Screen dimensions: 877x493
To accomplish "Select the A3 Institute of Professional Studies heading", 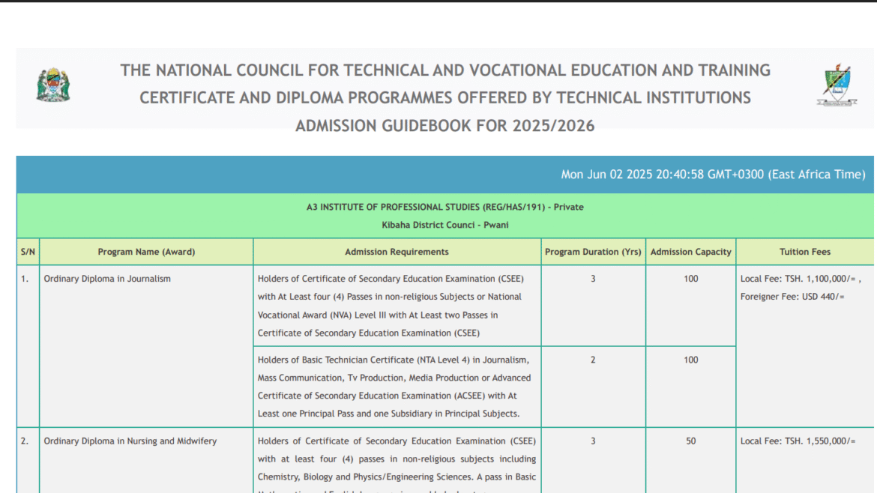I will click(x=444, y=207).
